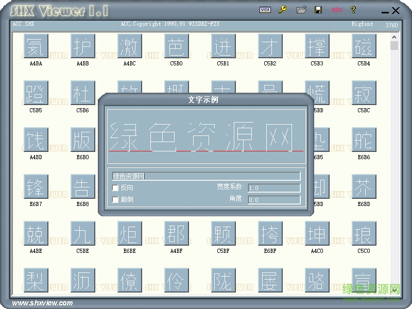This screenshot has height=309, width=412.
Task: Enable the 颠倒 (upside-down) checkbox
Action: 115,199
